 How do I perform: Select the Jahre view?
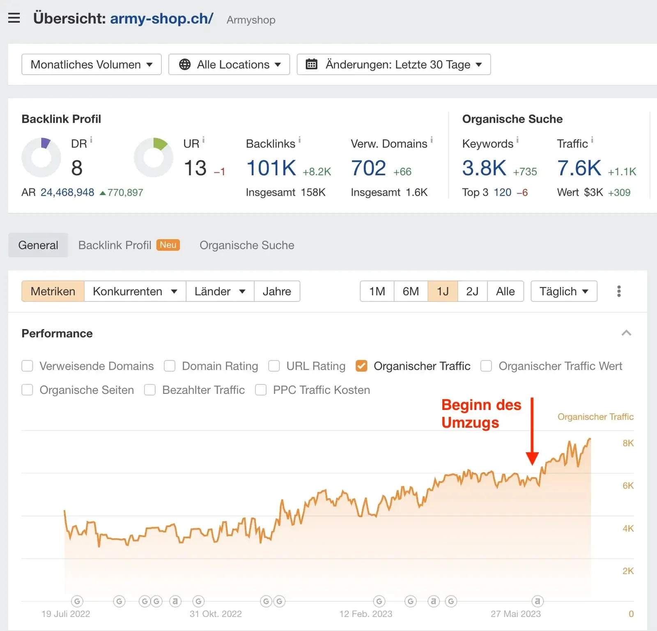tap(277, 291)
